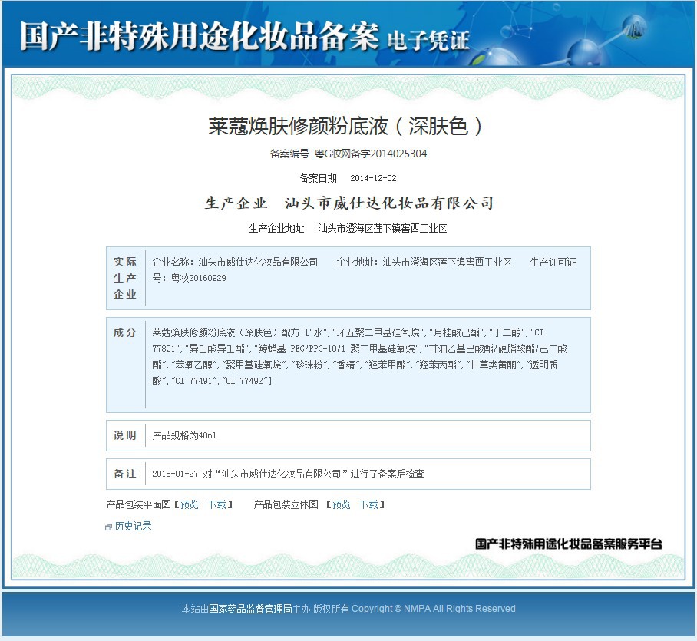
Task: Click the producer name 汕头市威仕达化妆品有限公司 heading
Action: click(389, 203)
